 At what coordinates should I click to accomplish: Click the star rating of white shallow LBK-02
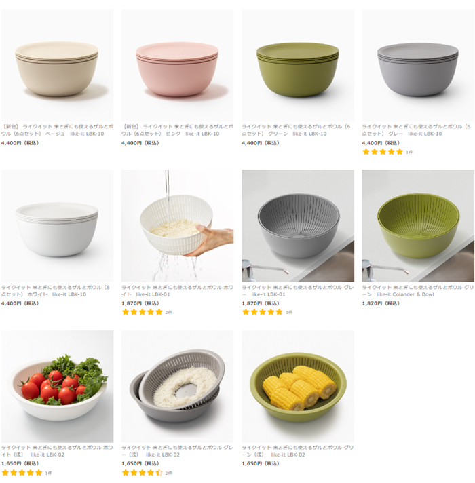[22, 472]
